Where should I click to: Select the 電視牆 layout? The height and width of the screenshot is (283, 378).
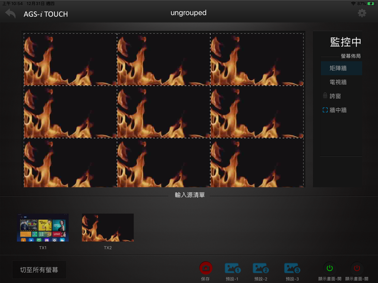[341, 82]
